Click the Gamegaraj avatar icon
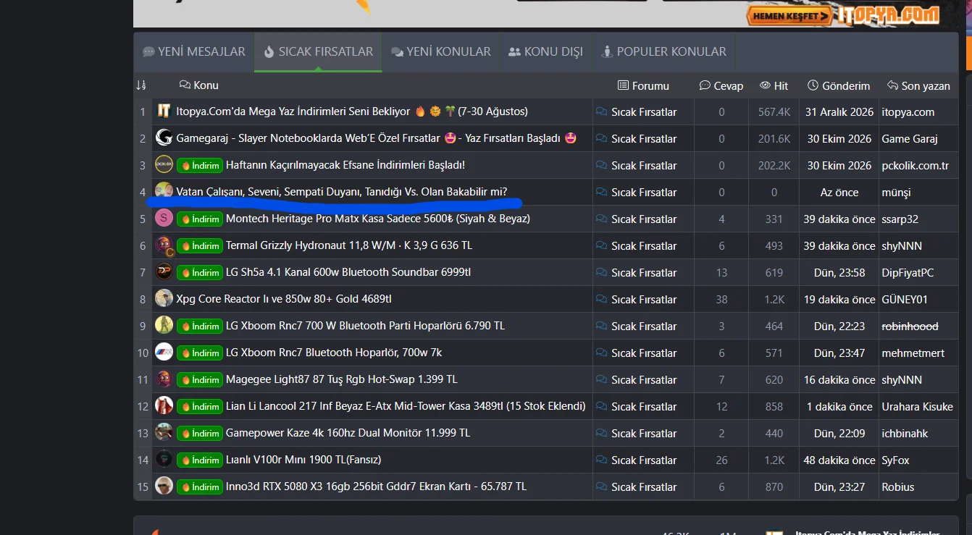 click(164, 138)
